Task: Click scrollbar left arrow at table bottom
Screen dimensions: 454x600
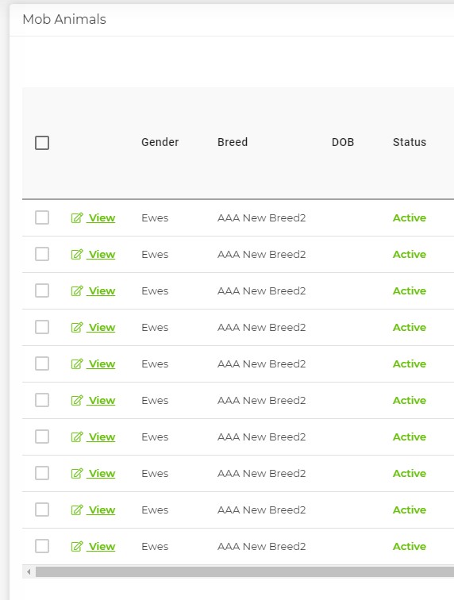Action: [x=29, y=572]
